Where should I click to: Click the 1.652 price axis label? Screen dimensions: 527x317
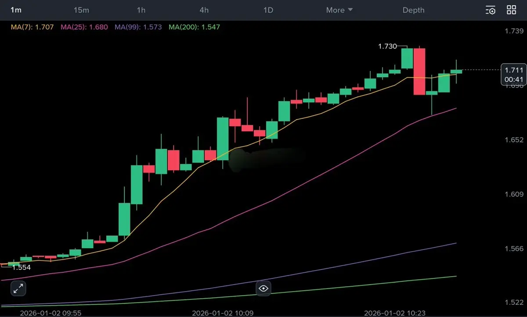pos(514,140)
